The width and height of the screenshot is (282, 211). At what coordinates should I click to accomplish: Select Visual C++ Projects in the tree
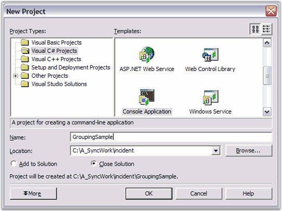point(56,59)
